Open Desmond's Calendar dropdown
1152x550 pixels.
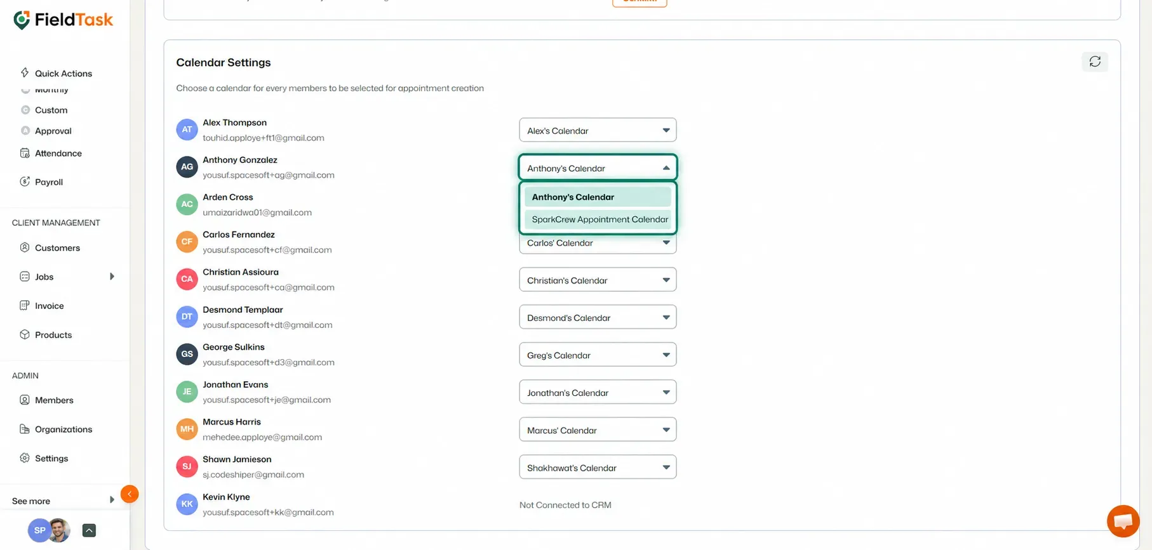point(598,317)
